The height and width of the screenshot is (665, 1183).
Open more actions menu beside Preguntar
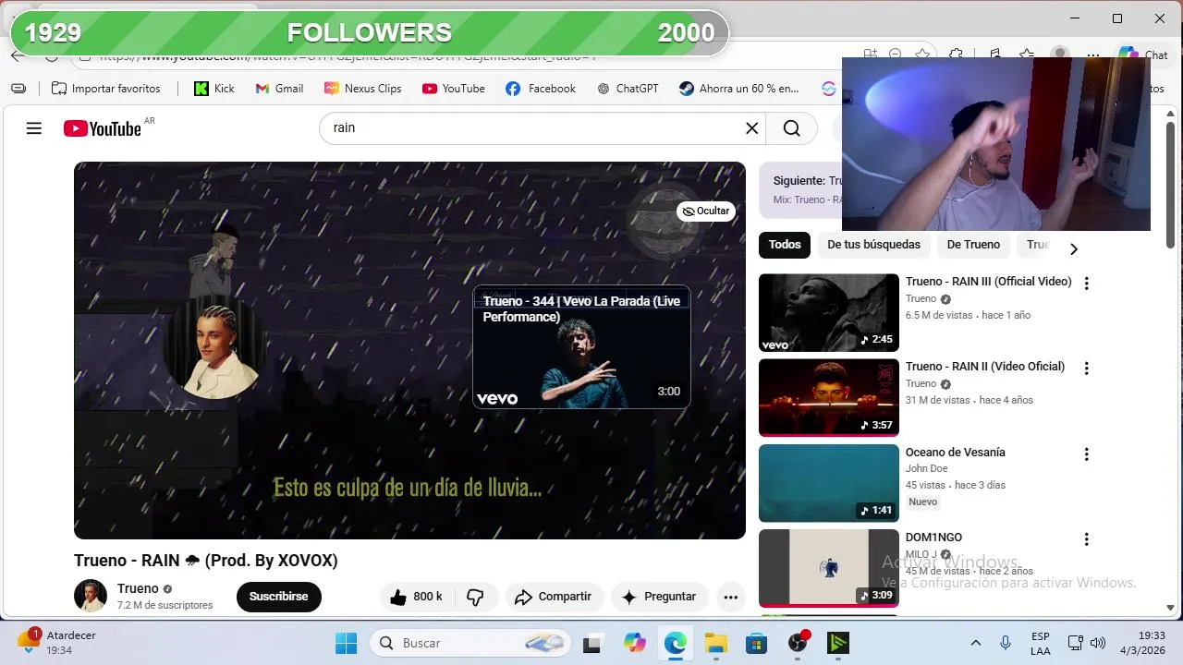point(730,597)
